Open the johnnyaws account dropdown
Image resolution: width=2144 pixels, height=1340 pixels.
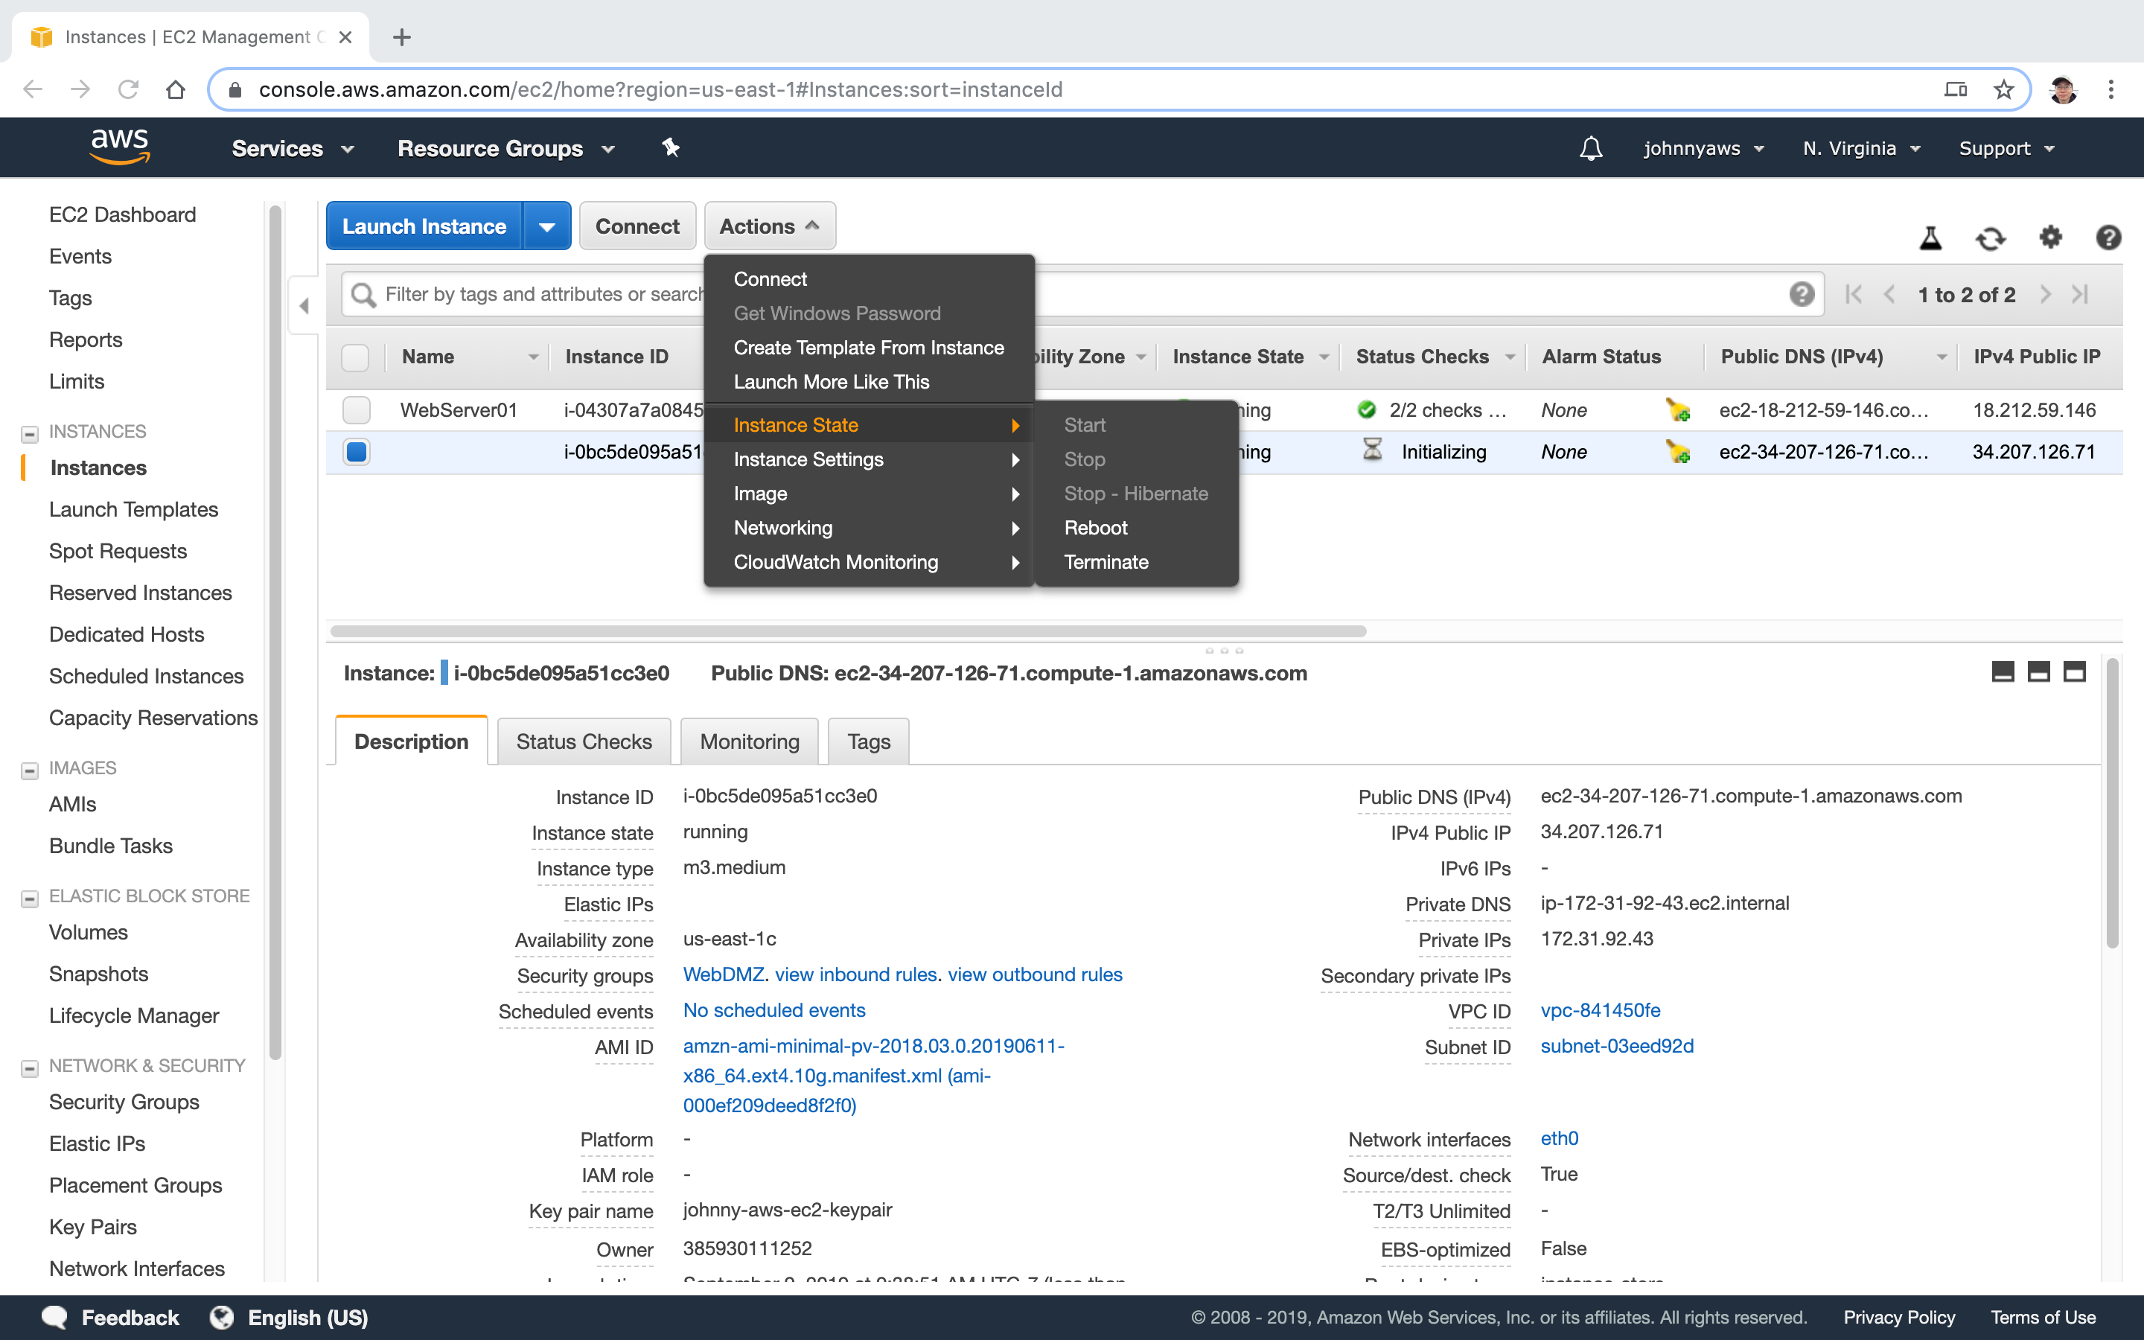point(1704,148)
